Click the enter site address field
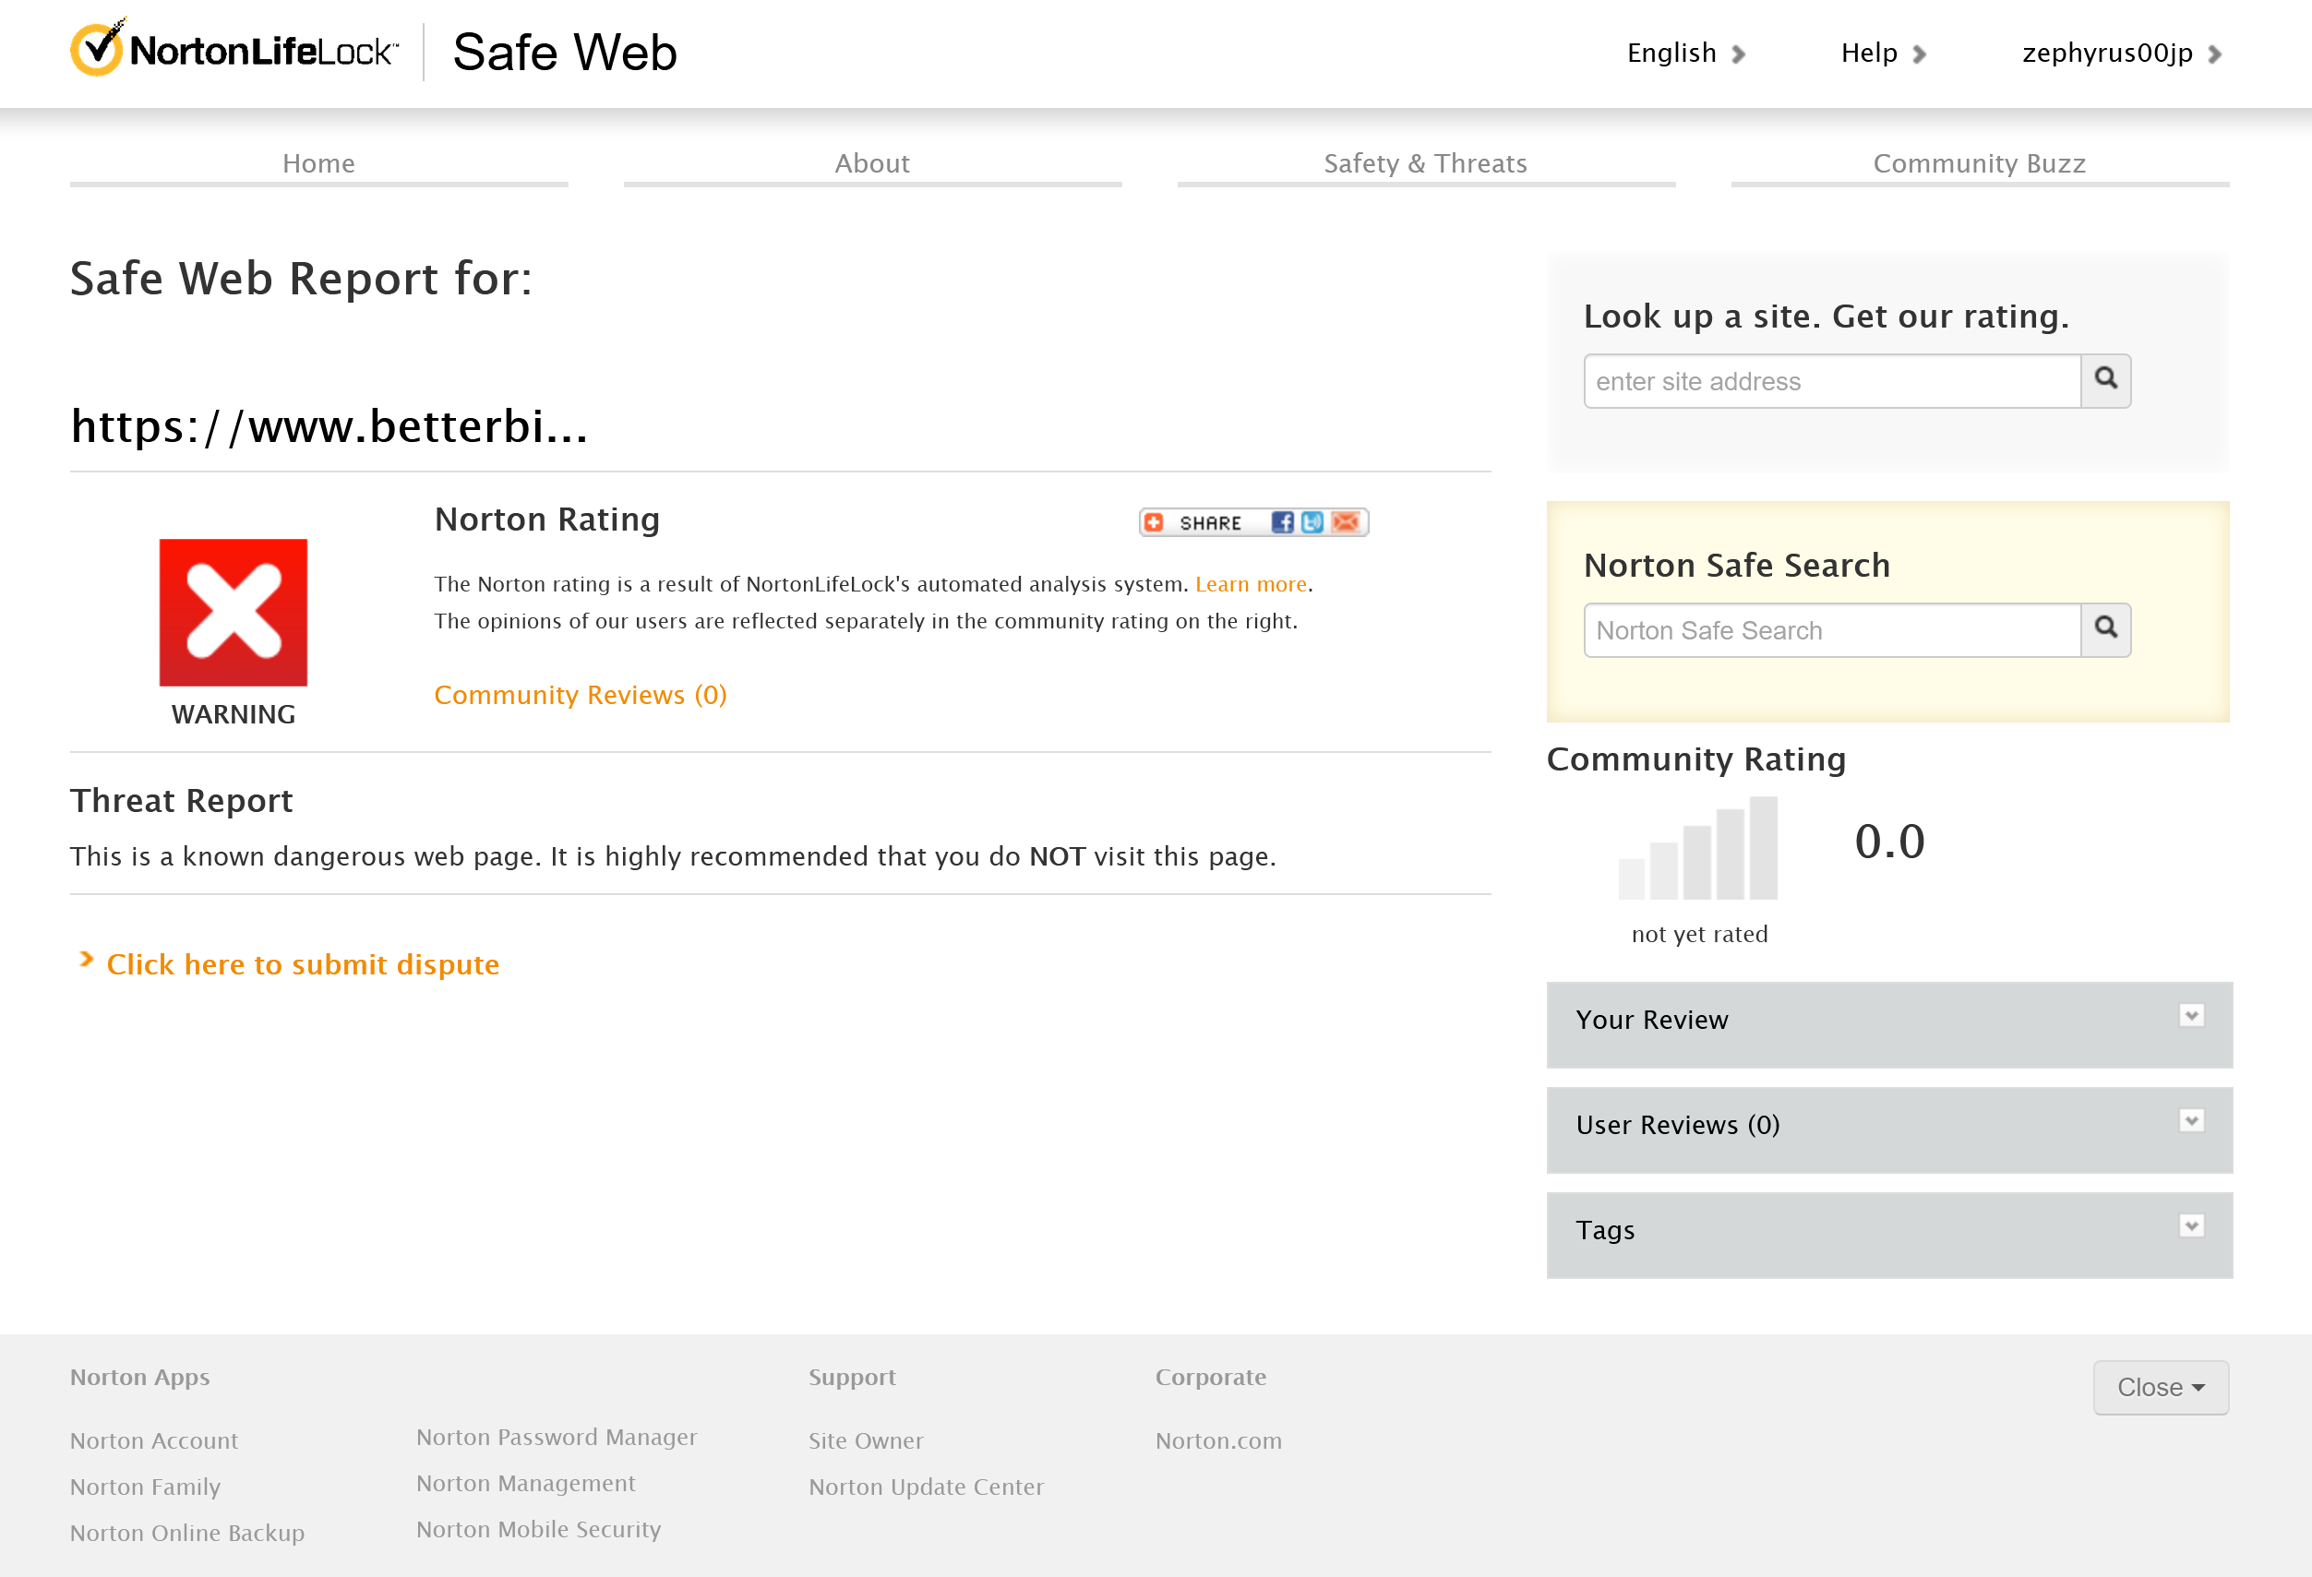 [1831, 382]
